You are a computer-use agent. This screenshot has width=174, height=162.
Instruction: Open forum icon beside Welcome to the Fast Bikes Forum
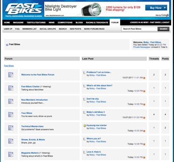coord(11,75)
